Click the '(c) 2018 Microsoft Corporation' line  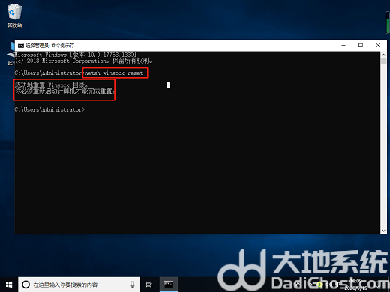(83, 61)
